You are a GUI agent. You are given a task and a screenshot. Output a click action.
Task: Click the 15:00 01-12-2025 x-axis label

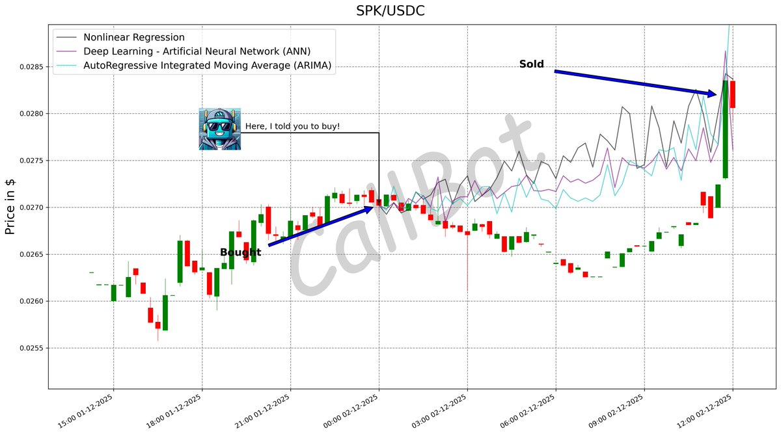tap(87, 411)
